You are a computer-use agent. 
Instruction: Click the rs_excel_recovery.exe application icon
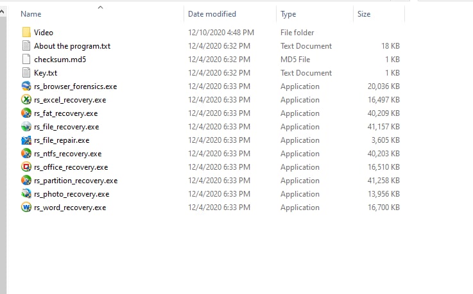click(26, 100)
